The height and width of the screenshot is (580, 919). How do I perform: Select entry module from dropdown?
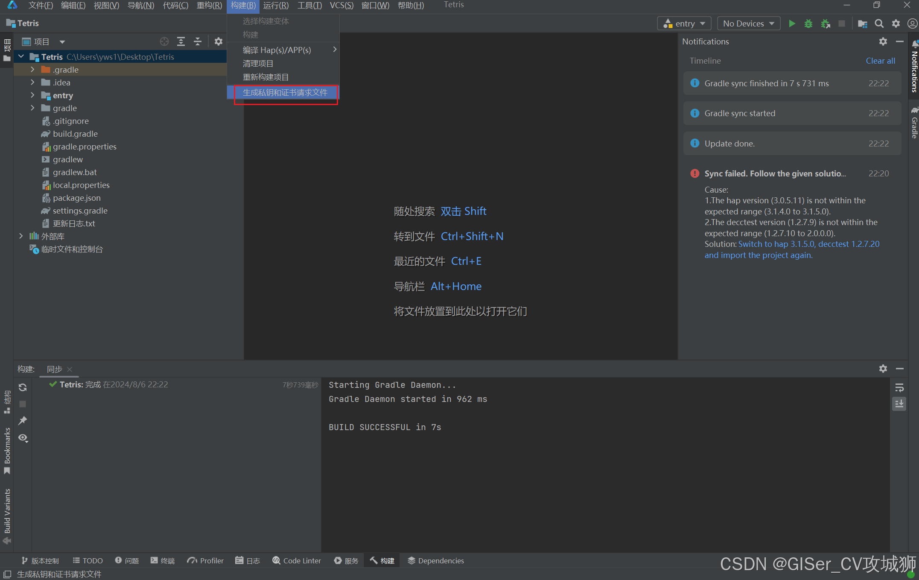tap(685, 24)
